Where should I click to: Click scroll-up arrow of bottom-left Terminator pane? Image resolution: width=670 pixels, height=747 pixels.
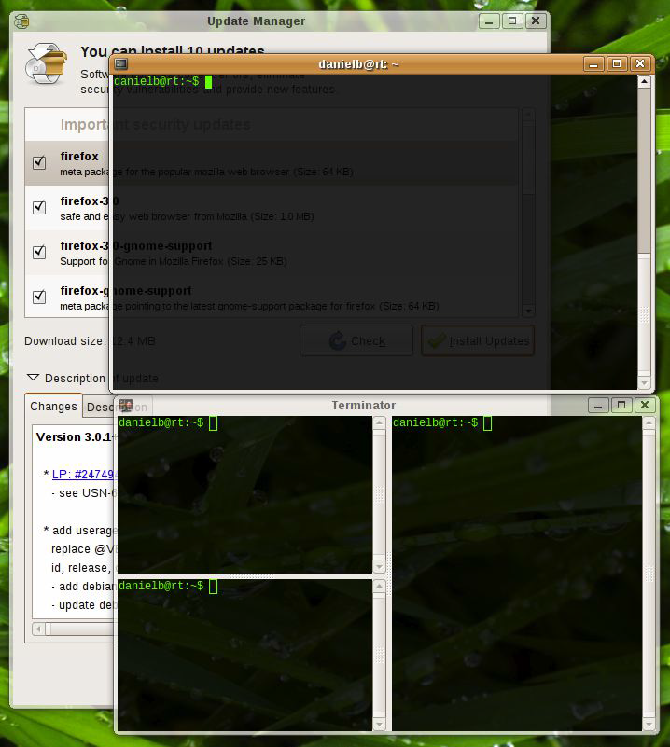(x=379, y=586)
